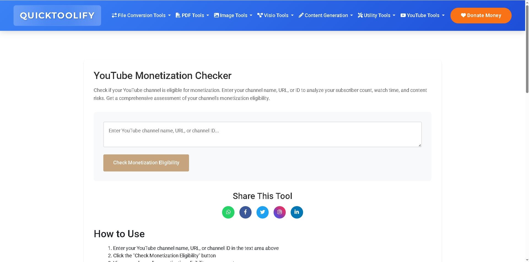Click the Share This Tool heading

(262, 196)
